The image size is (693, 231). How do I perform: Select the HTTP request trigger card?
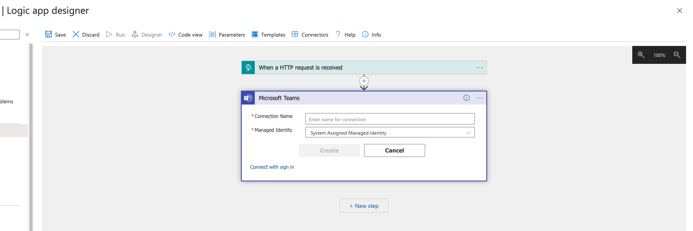pos(364,68)
